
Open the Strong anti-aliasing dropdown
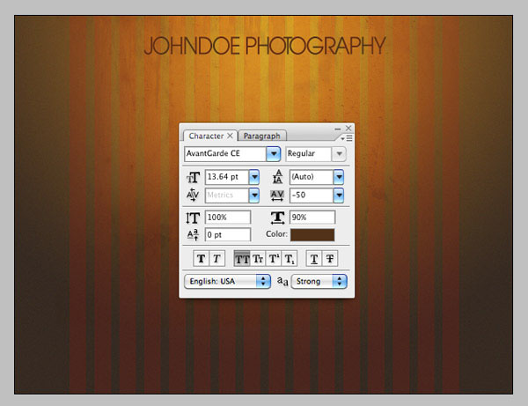click(319, 281)
